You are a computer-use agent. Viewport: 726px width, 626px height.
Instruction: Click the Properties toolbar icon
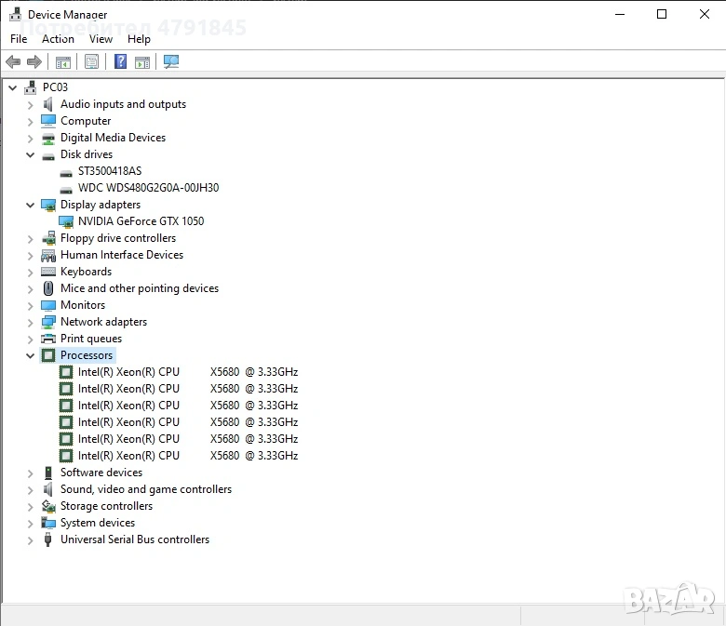91,62
